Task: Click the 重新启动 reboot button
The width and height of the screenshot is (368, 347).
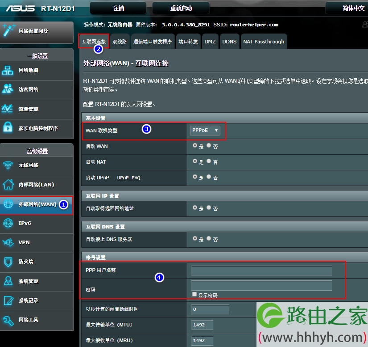Action: [181, 8]
